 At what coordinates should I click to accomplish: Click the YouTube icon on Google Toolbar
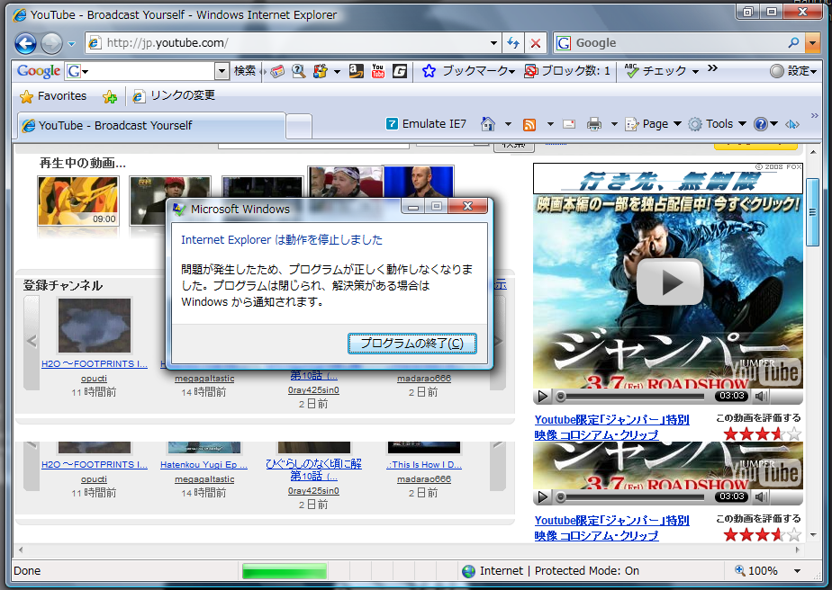[x=378, y=70]
